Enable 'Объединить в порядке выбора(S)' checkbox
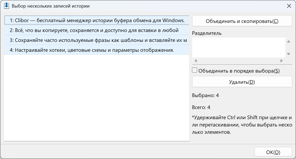This screenshot has width=296, height=159. click(x=195, y=70)
